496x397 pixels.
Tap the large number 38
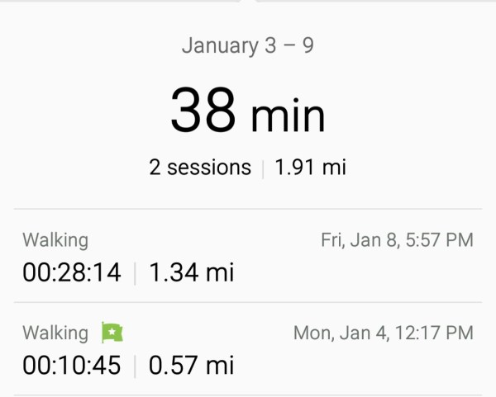203,111
